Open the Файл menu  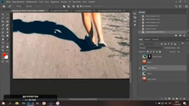[8, 2]
